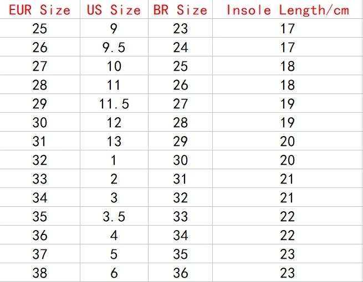
Task: Click US size 13 cell
Action: pyautogui.click(x=114, y=141)
